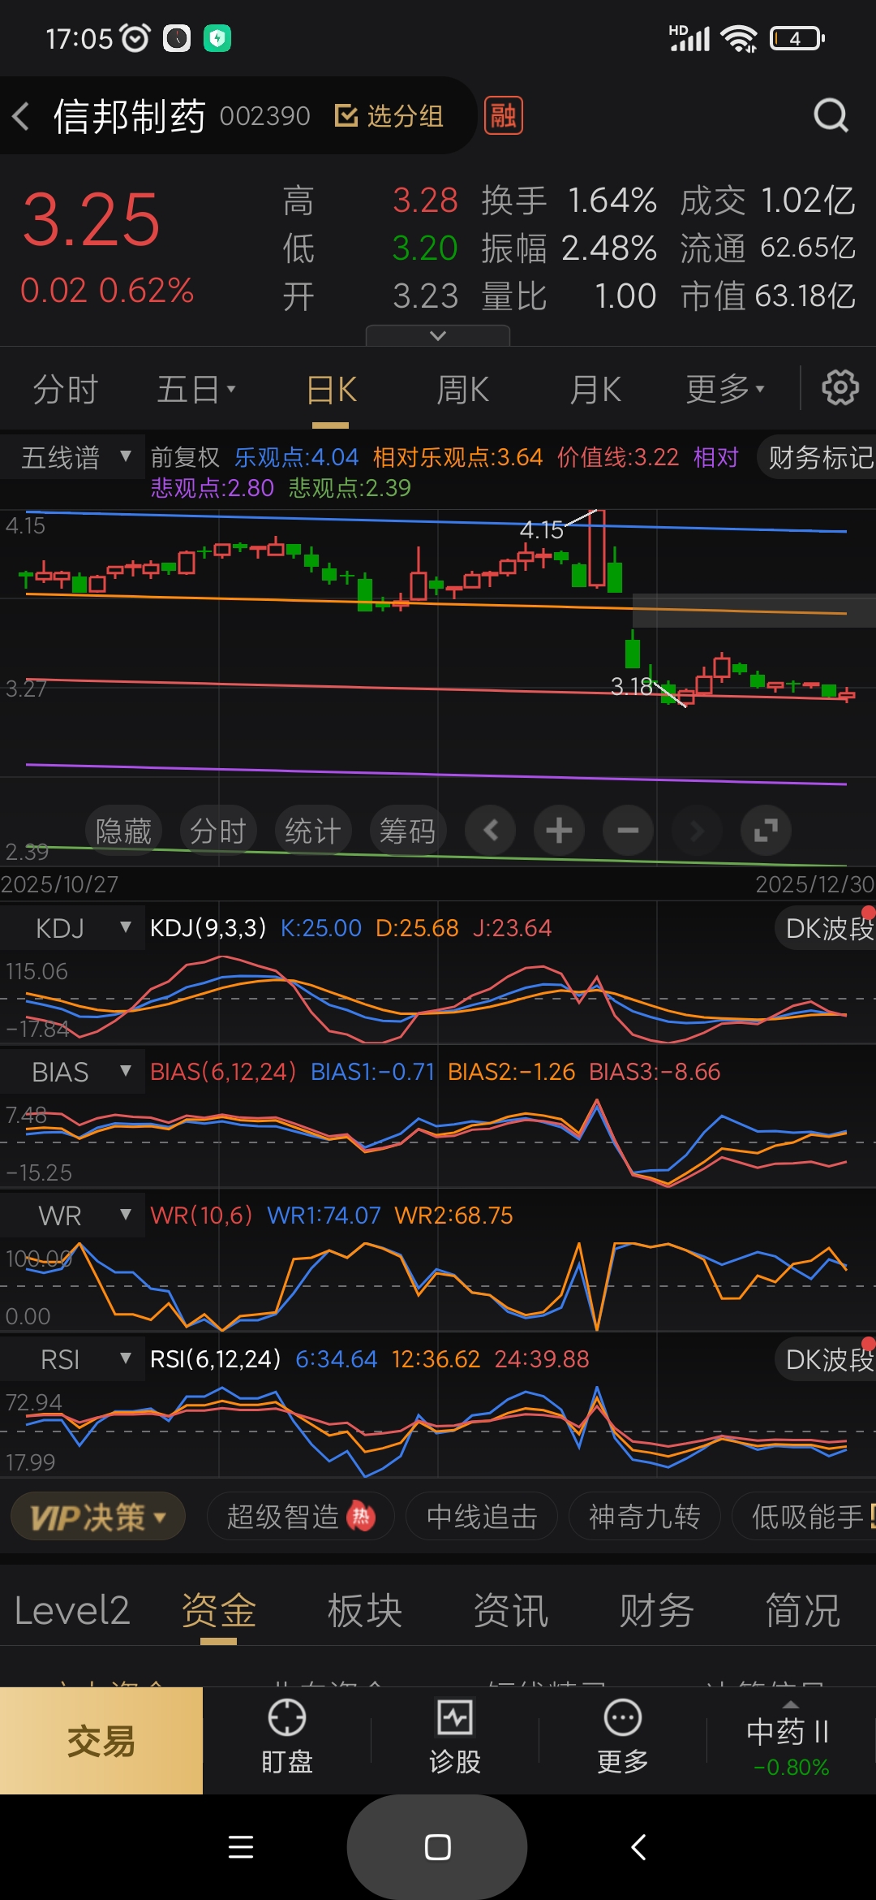The image size is (876, 1900).
Task: Open Android recent apps menu icon
Action: tap(241, 1847)
